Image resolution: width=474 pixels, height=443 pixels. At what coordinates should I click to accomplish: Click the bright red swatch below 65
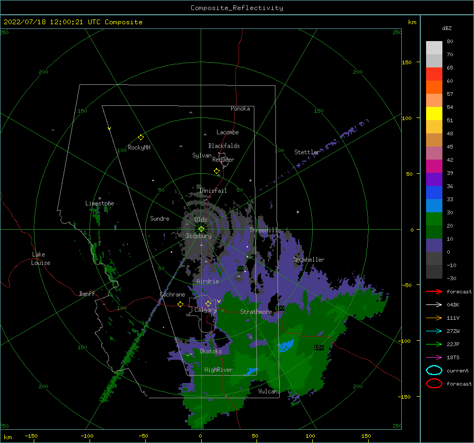coord(434,74)
